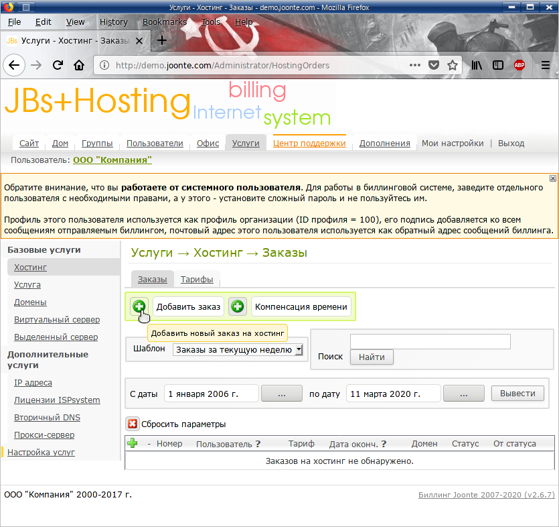
Task: Click the Adblock Plus toolbar icon
Action: pyautogui.click(x=519, y=65)
